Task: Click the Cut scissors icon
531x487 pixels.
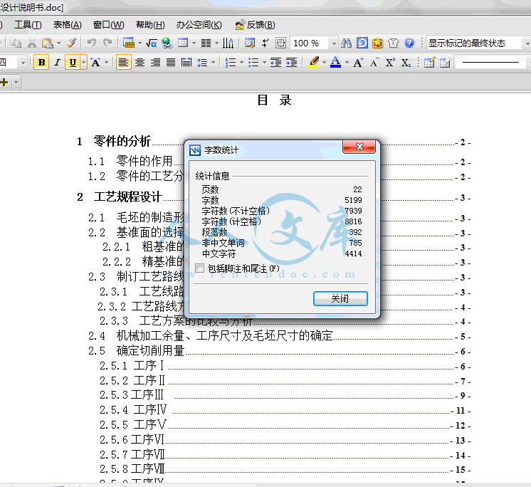Action: point(32,43)
